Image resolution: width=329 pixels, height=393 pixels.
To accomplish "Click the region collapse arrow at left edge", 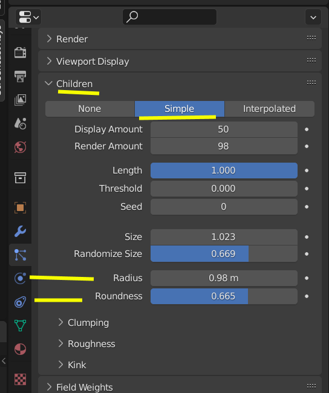I will 4,361.
